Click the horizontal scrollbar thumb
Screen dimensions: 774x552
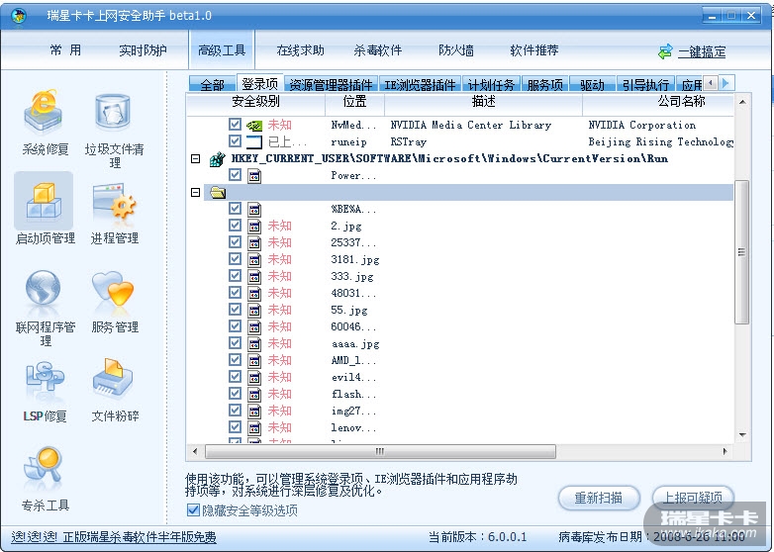[x=380, y=451]
